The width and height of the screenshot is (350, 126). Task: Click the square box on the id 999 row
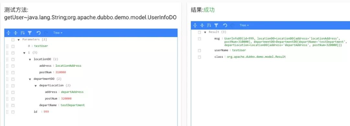pyautogui.click(x=13, y=112)
